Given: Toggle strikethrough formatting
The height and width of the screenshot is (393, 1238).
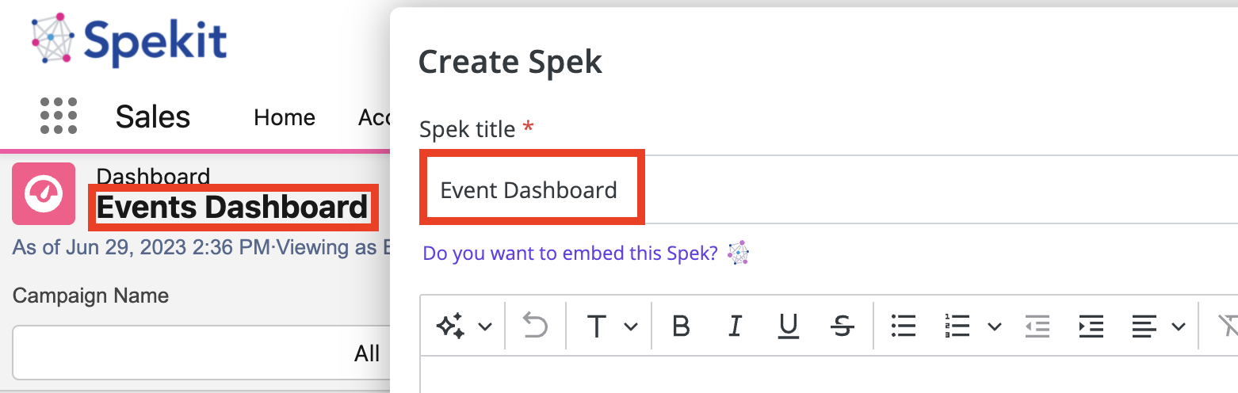Looking at the screenshot, I should [x=843, y=326].
